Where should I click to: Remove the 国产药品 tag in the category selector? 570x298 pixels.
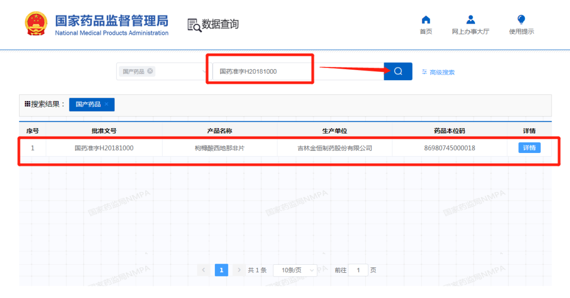pyautogui.click(x=150, y=71)
